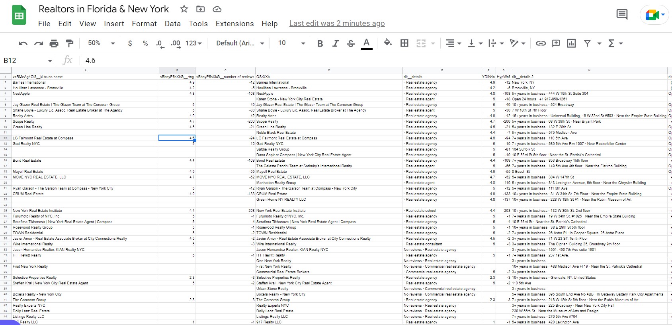The height and width of the screenshot is (325, 672).
Task: Click 'Manhattan Realty Group' cell
Action: click(x=329, y=183)
